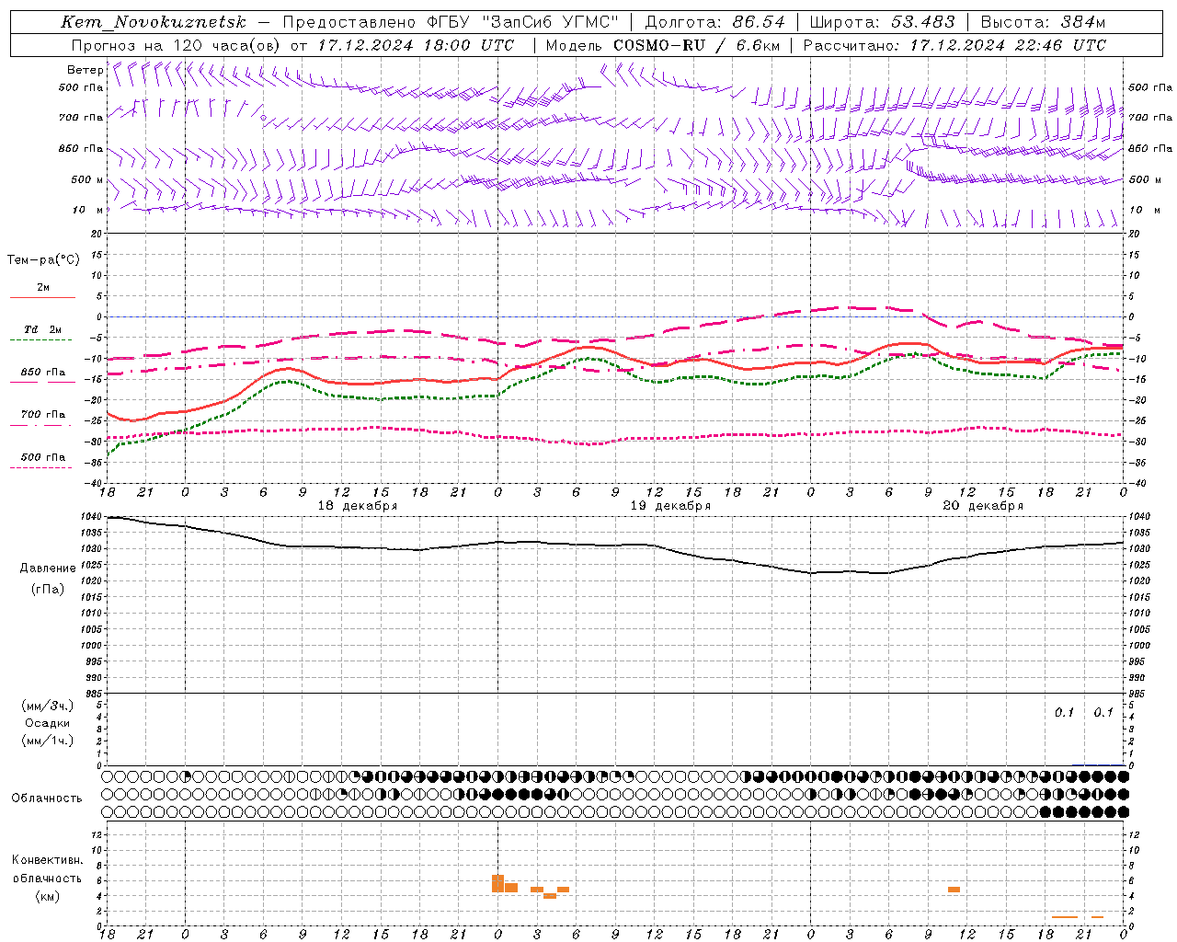Click the longitude value Долгота: 86.54
The width and height of the screenshot is (1177, 942).
[714, 22]
